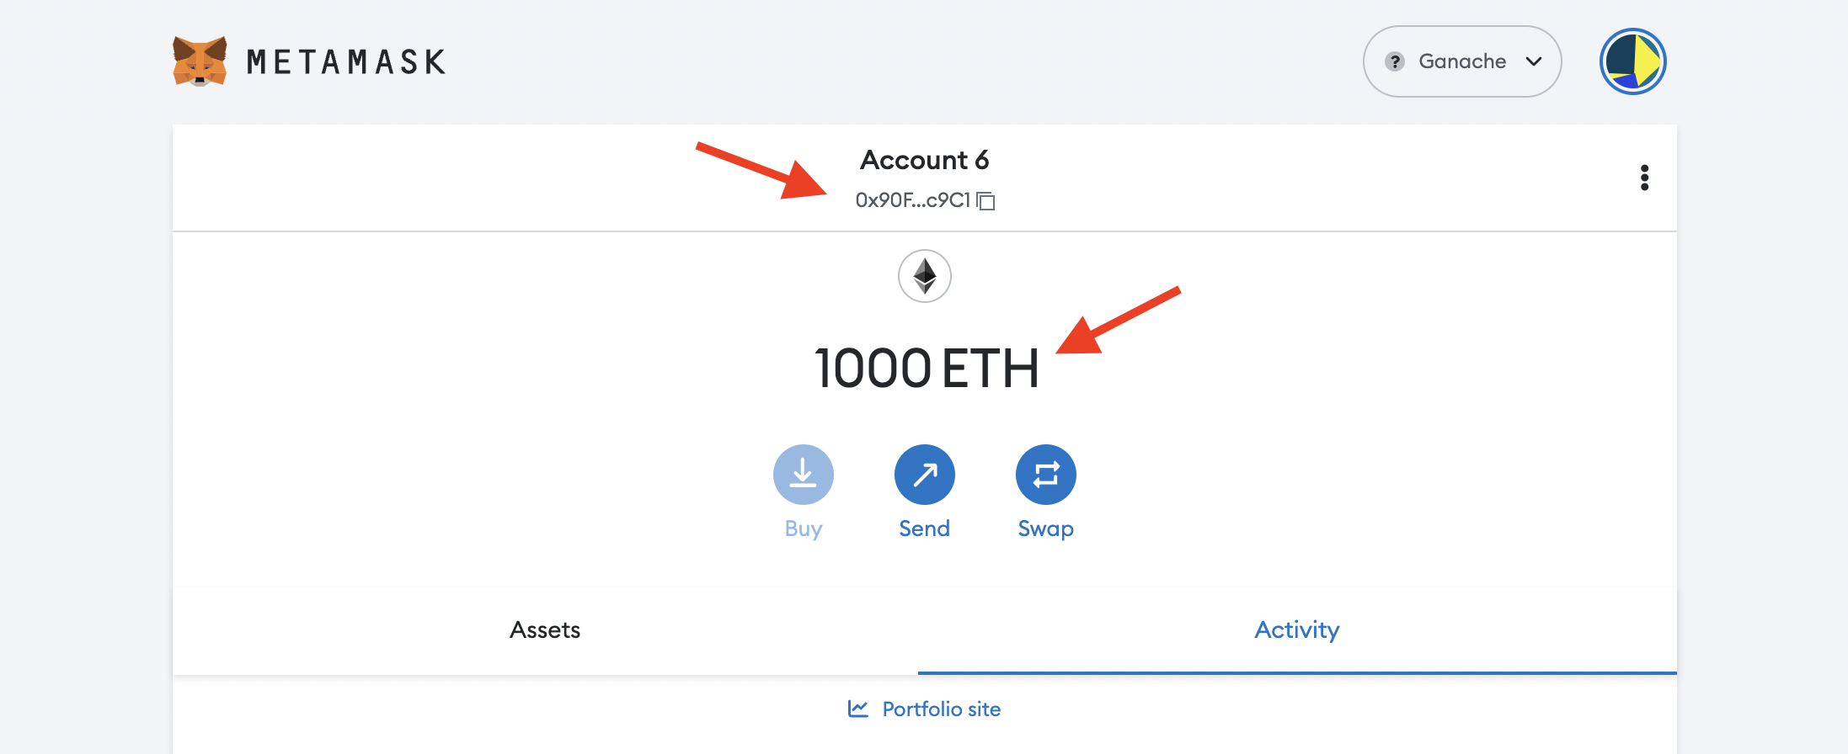This screenshot has height=754, width=1848.
Task: Click the Account 6 name
Action: point(925,160)
